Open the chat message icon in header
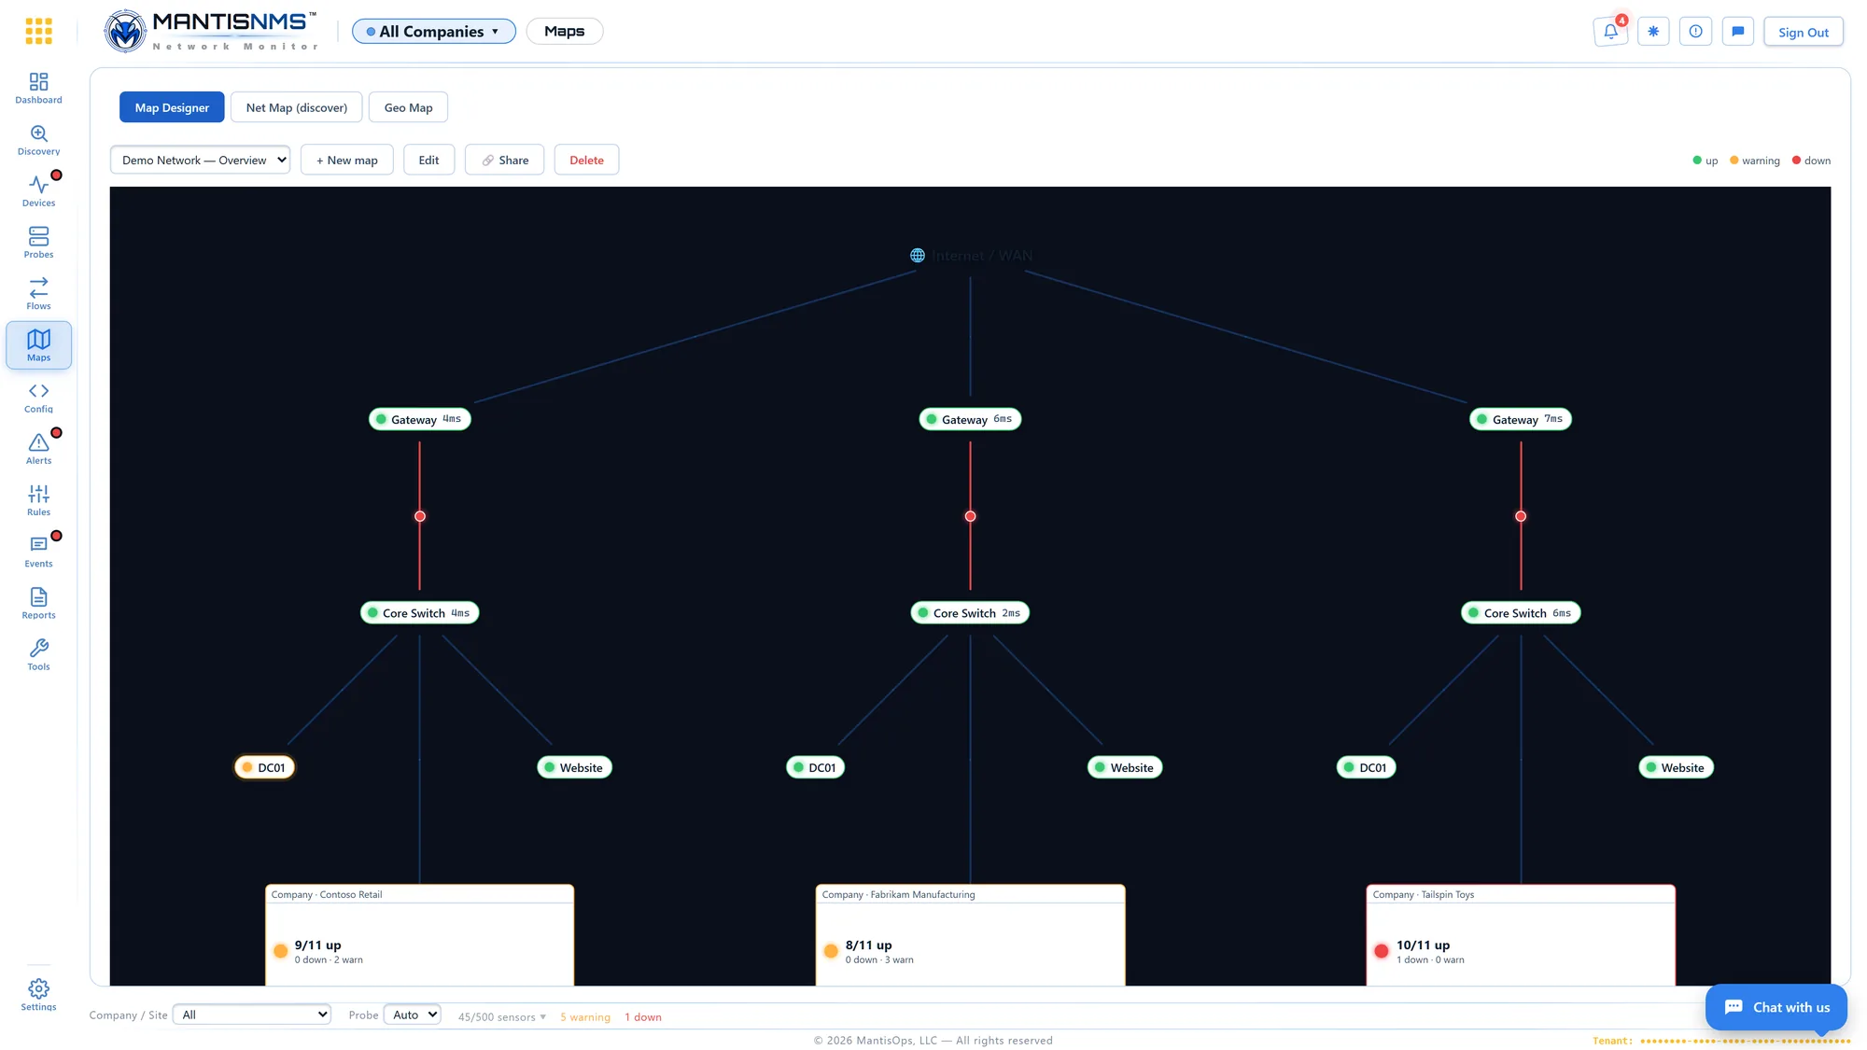The width and height of the screenshot is (1867, 1050). coord(1737,31)
